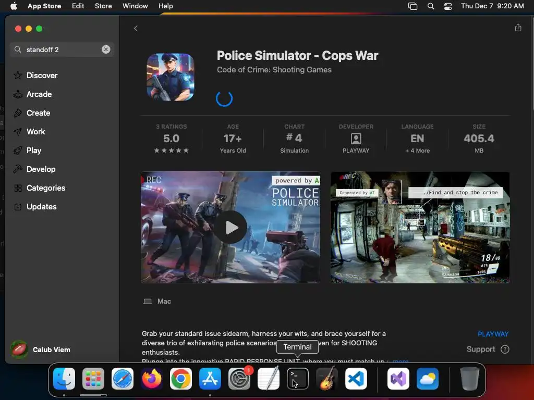Image resolution: width=534 pixels, height=400 pixels.
Task: Click the Mac platform label
Action: coord(157,302)
